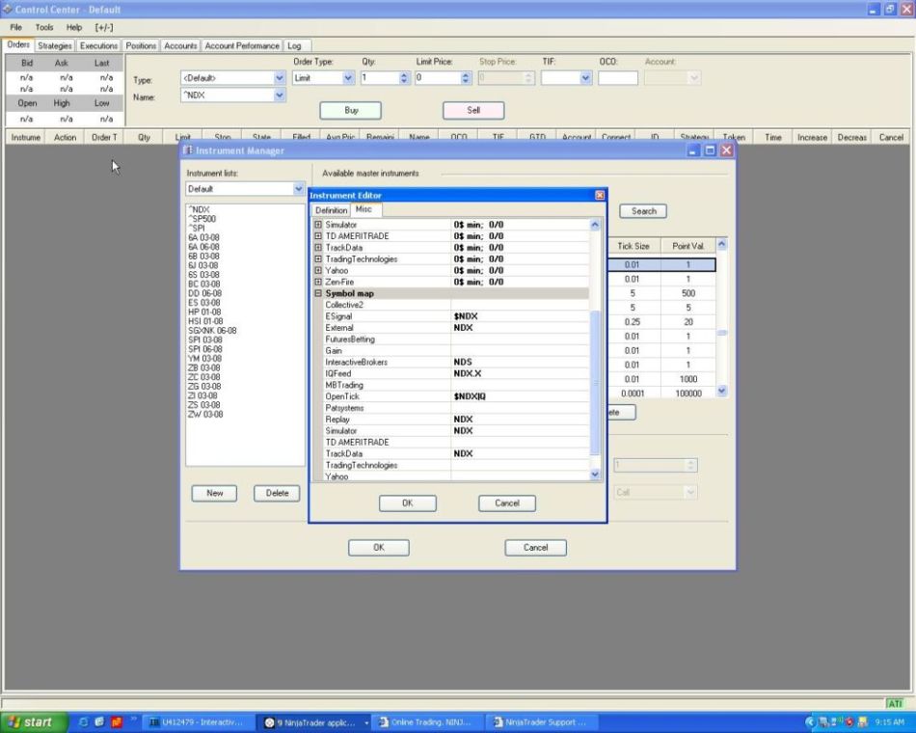Image resolution: width=916 pixels, height=733 pixels.
Task: Expand the TradingTechnologies commission row
Action: coord(318,258)
